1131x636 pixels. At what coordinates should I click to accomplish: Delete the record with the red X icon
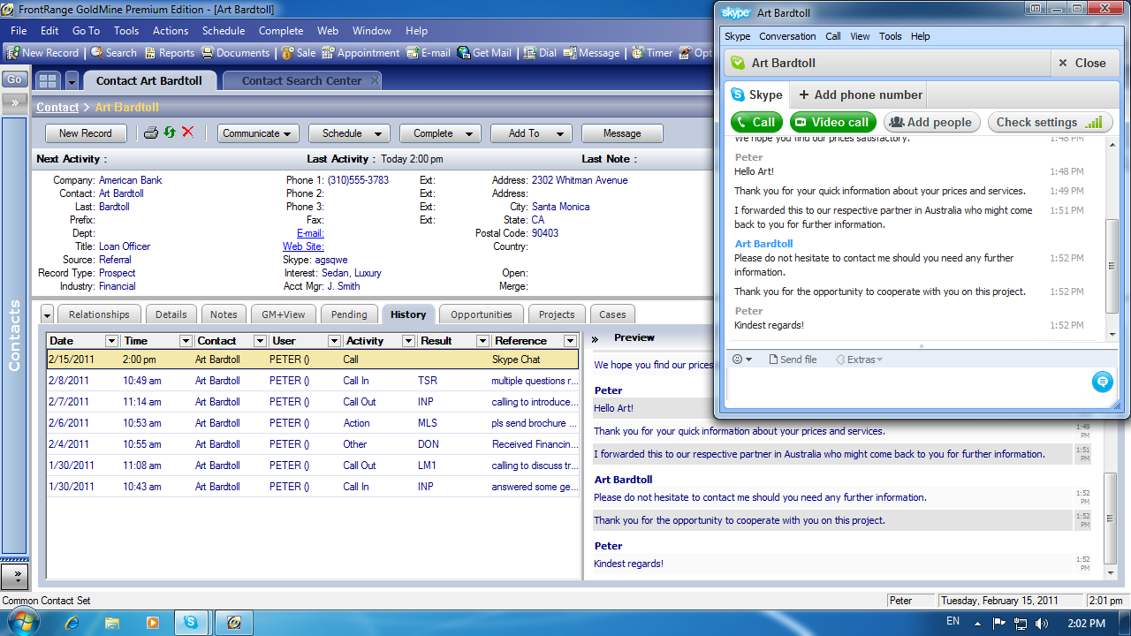187,132
